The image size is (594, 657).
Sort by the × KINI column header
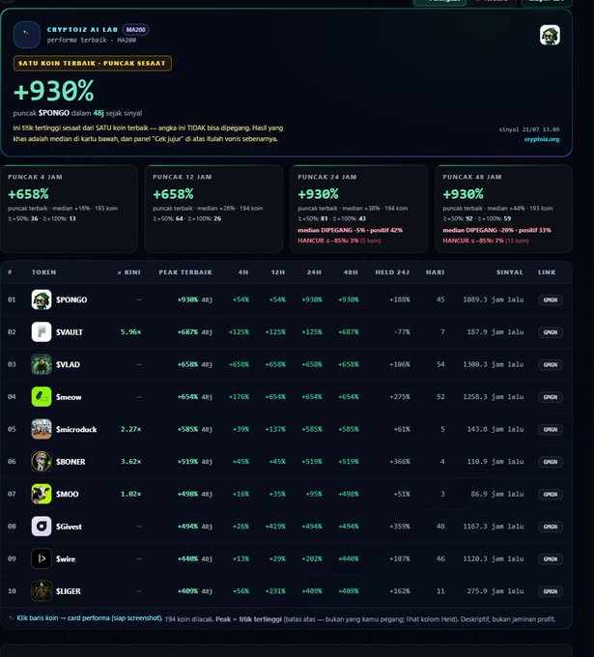pos(129,272)
